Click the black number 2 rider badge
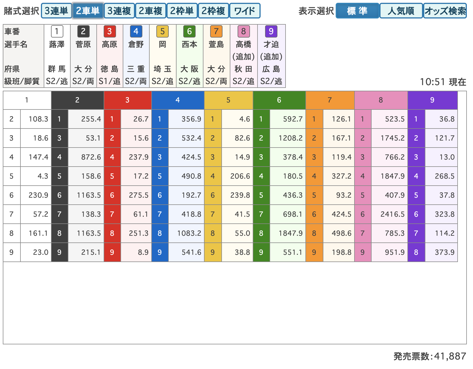This screenshot has height=369, width=473. click(83, 31)
